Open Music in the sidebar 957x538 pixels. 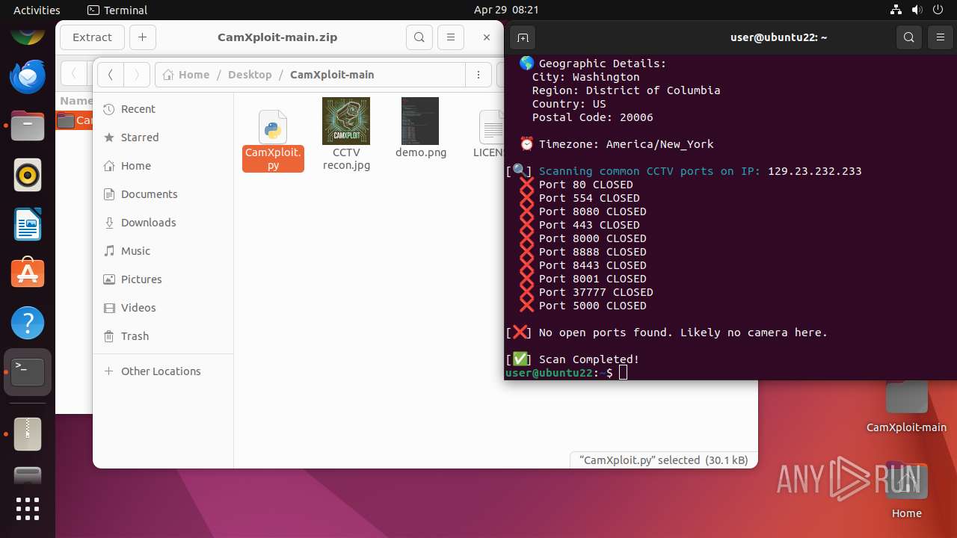point(163,251)
